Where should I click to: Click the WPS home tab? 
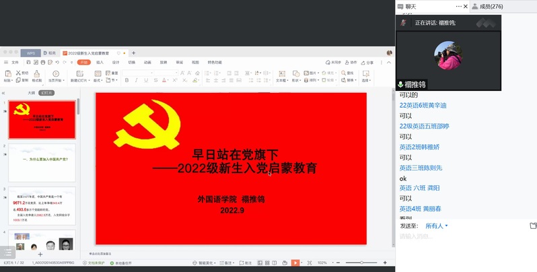31,53
